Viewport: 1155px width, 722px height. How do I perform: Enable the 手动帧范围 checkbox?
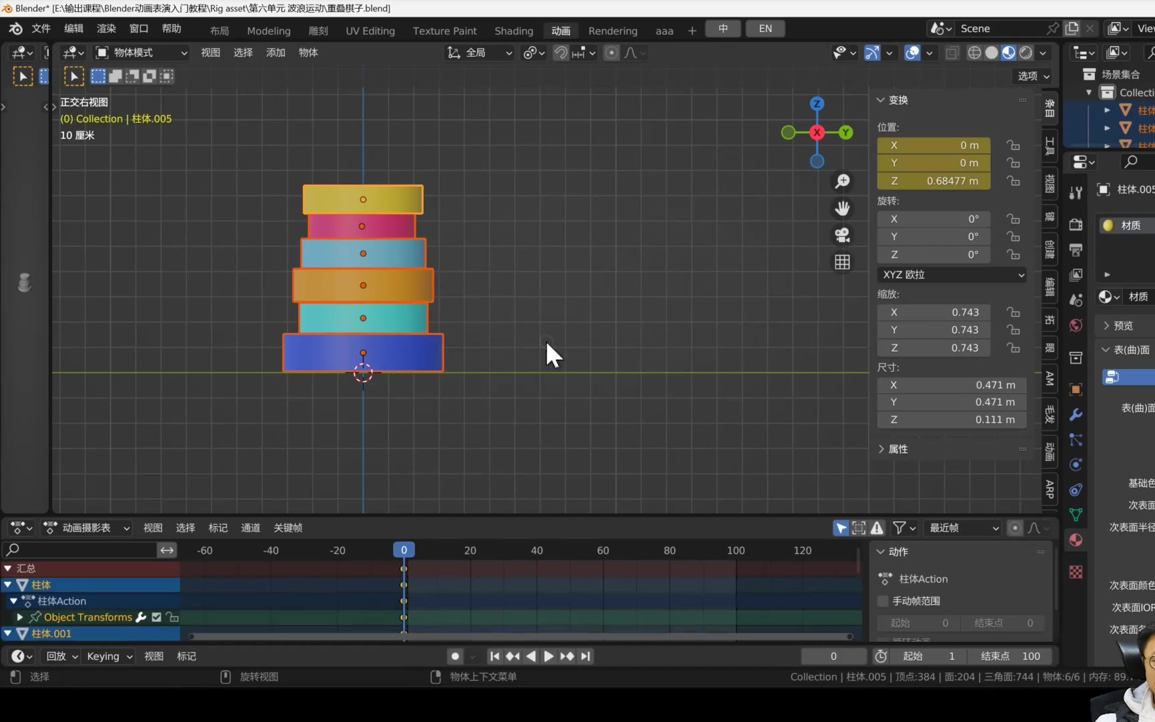tap(883, 601)
